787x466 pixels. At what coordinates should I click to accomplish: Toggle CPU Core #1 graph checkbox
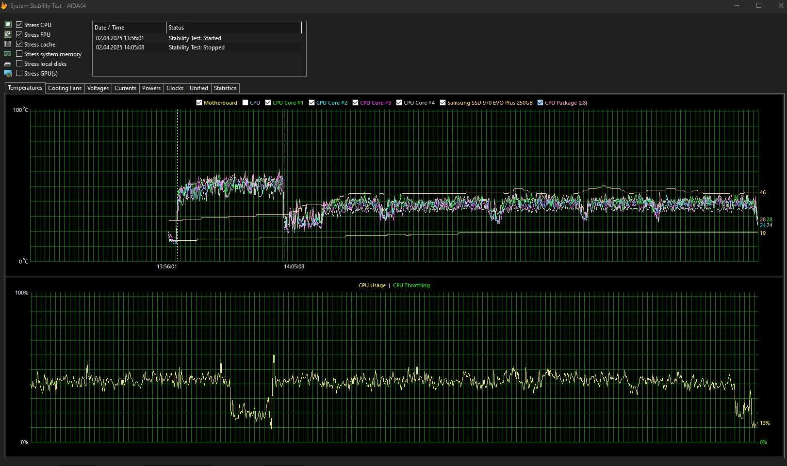coord(268,102)
